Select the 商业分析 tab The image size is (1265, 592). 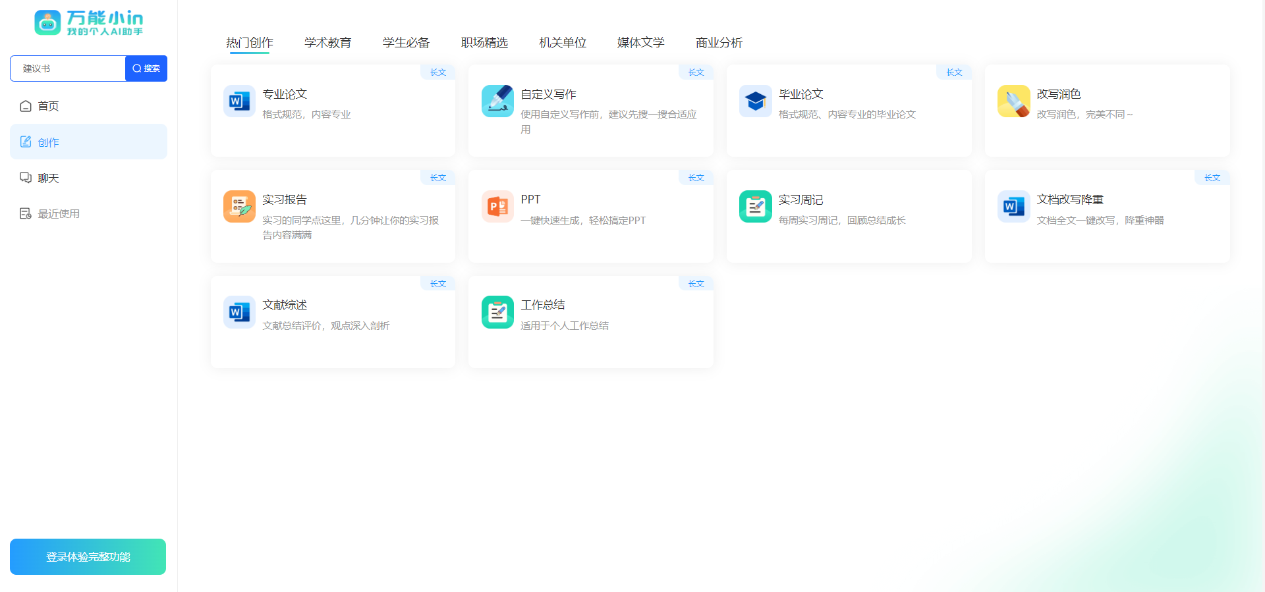pos(719,43)
